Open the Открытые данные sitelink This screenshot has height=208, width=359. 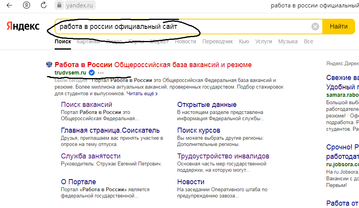pos(207,105)
